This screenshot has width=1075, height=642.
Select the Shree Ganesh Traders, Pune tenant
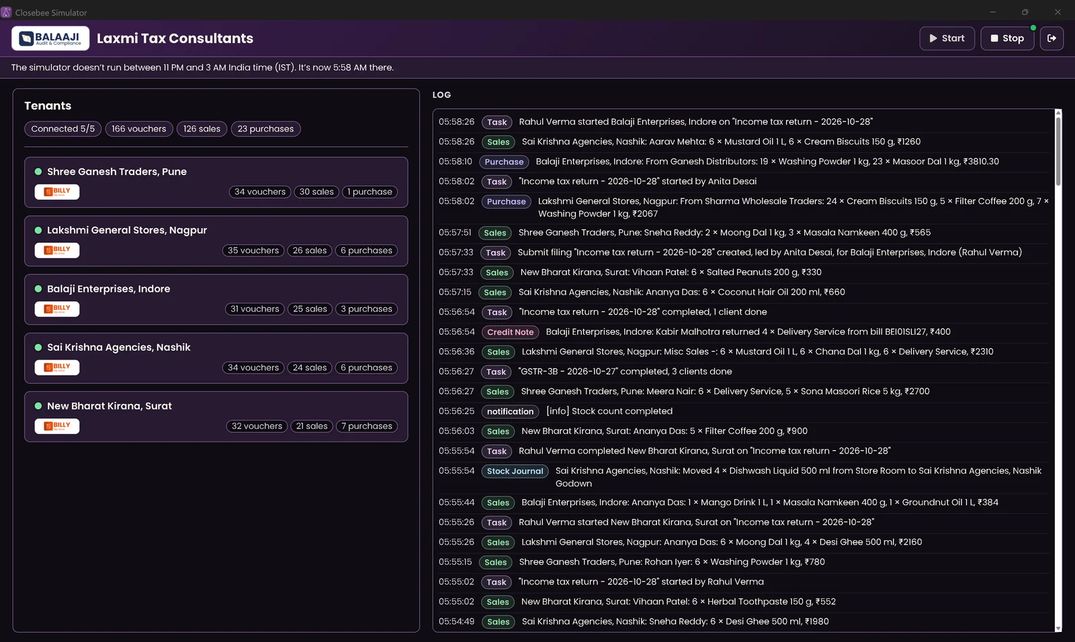pyautogui.click(x=216, y=182)
